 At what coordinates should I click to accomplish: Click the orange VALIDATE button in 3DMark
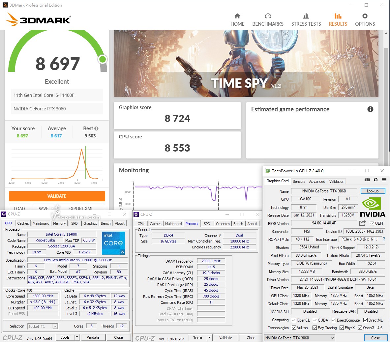coord(57,196)
